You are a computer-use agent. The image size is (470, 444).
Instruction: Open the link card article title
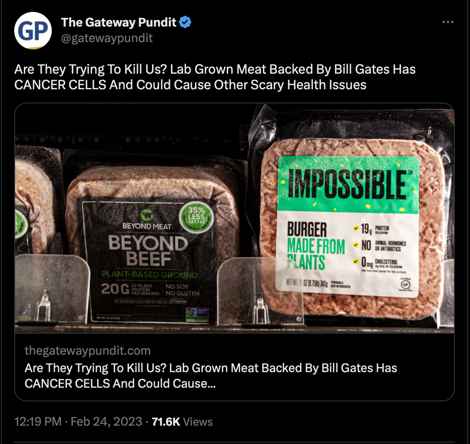tap(211, 376)
